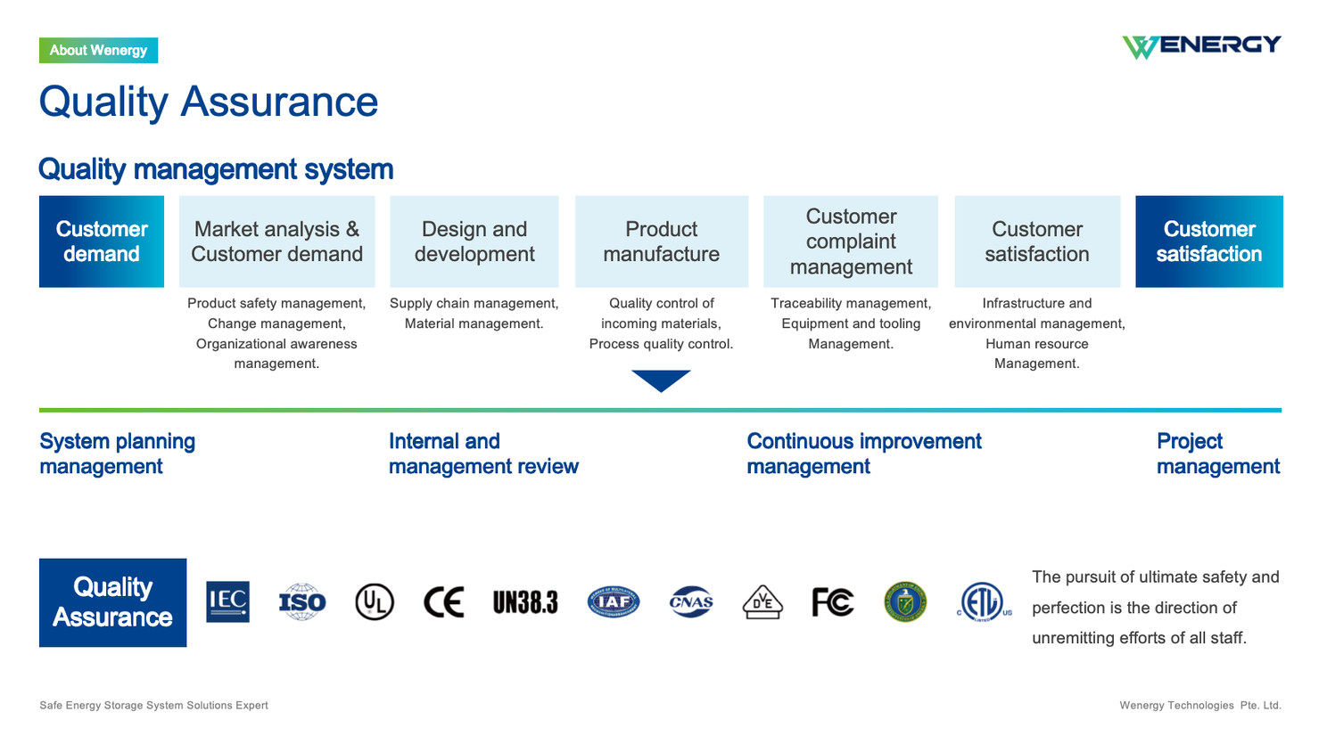This screenshot has width=1327, height=736.
Task: Click the ETL Listed mark
Action: click(983, 602)
